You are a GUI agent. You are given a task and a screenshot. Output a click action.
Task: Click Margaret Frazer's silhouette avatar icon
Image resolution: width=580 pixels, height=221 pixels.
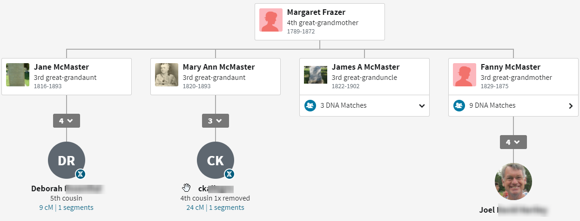click(271, 20)
